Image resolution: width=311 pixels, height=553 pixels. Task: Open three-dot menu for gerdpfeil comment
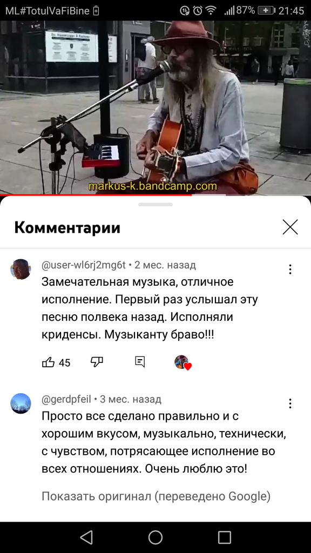coord(290,403)
